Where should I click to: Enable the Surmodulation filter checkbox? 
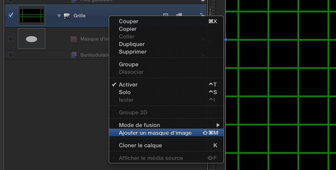pyautogui.click(x=11, y=55)
